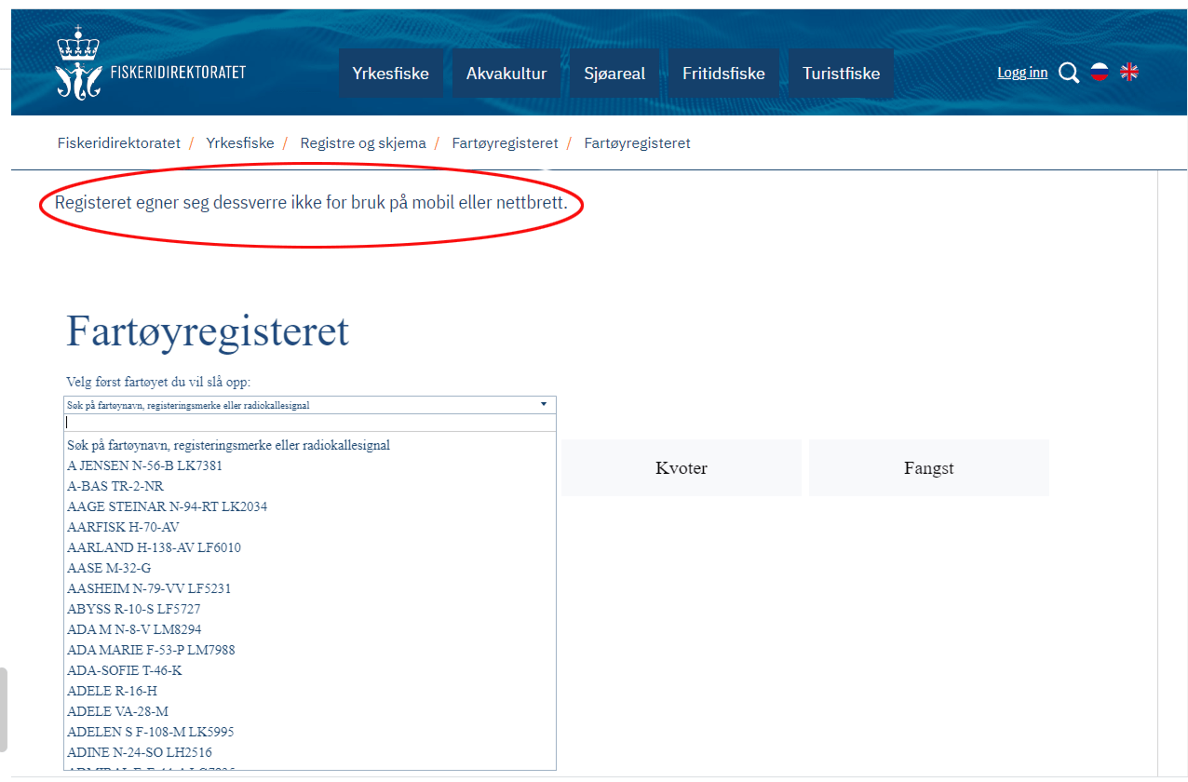Select AARLAND H-138-AV LF6010 from list
The height and width of the screenshot is (782, 1188).
(154, 547)
